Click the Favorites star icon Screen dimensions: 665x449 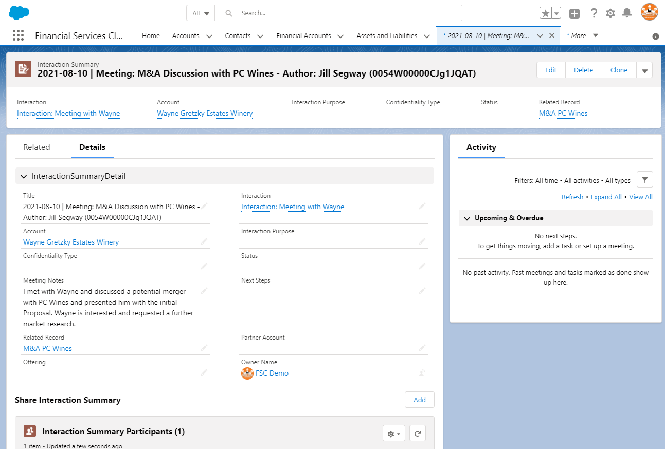(545, 13)
